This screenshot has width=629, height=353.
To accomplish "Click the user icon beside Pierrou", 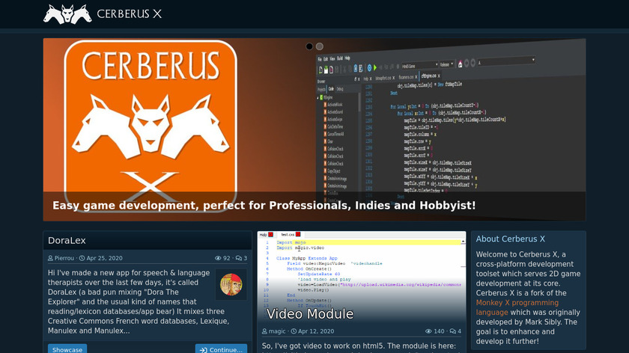I will pos(51,258).
